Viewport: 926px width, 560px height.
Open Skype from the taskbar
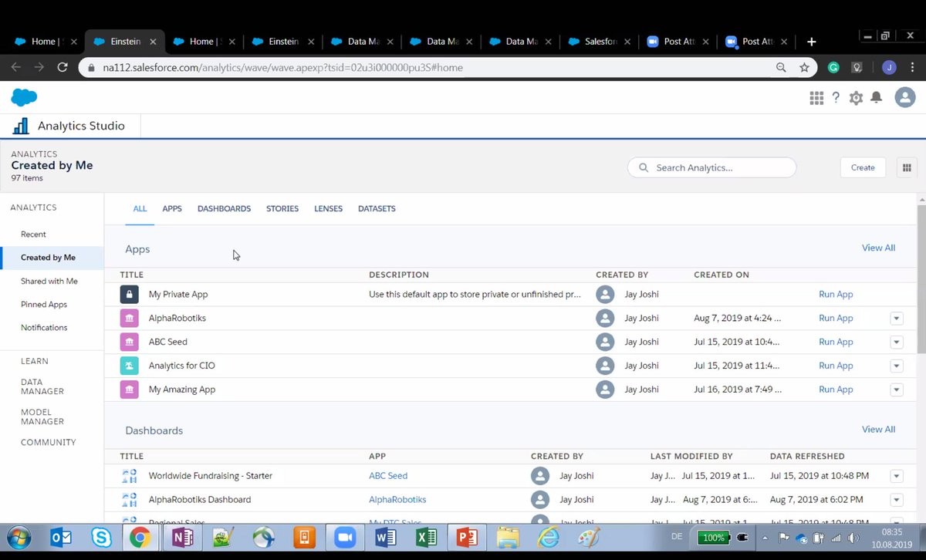[x=101, y=538]
